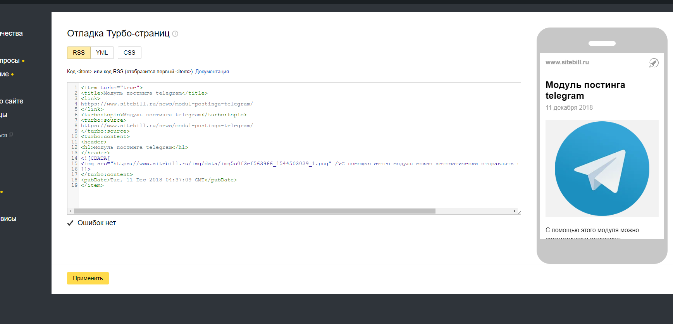673x324 pixels.
Task: Open the Документация link
Action: pos(212,72)
